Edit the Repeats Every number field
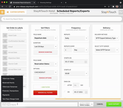The width and height of the screenshot is (123, 108). coord(68,50)
